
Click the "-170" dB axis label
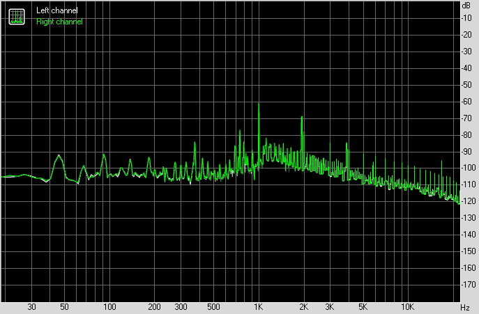click(469, 284)
